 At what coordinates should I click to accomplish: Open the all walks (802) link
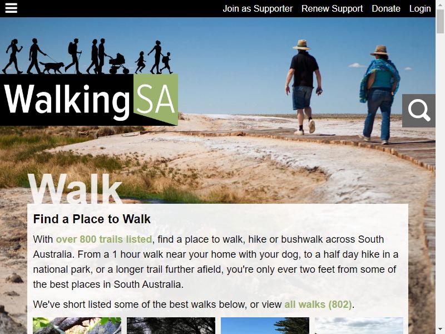(x=318, y=304)
